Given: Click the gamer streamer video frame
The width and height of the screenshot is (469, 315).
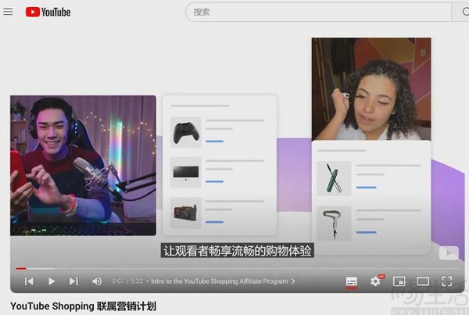Looking at the screenshot, I should [x=83, y=166].
